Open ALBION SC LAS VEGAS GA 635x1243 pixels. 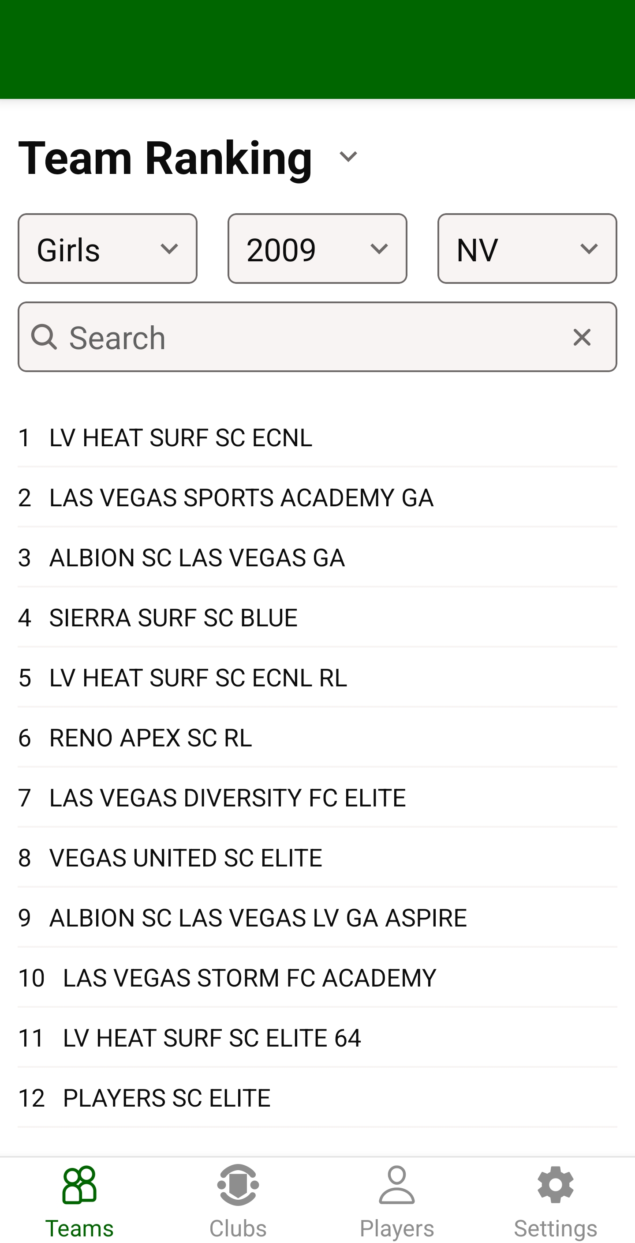point(197,558)
